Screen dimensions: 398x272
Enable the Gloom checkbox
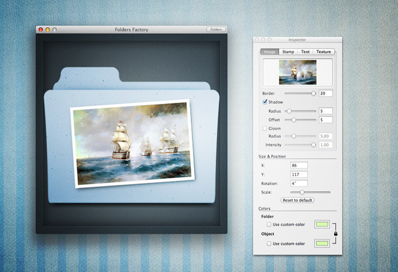click(265, 129)
